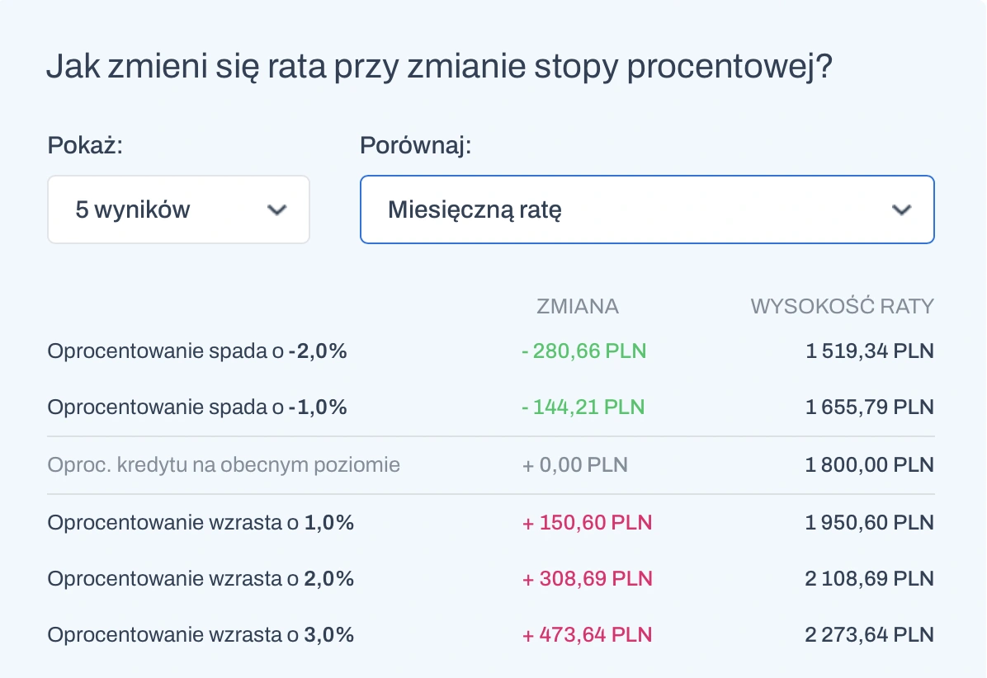Click the red "+ 150,60 PLN" change value
The image size is (987, 678).
pyautogui.click(x=587, y=523)
